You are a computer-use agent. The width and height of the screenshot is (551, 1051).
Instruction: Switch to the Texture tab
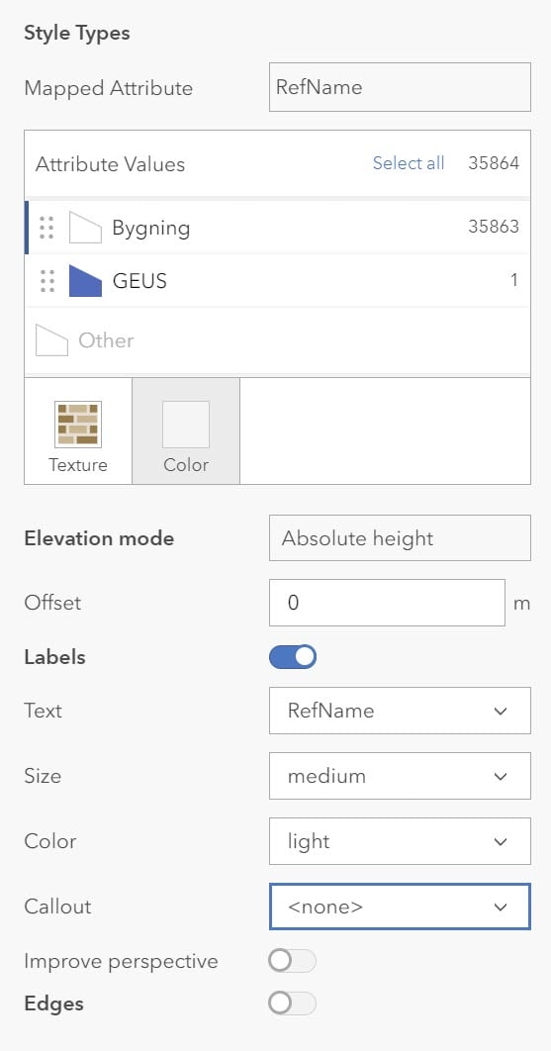[78, 431]
